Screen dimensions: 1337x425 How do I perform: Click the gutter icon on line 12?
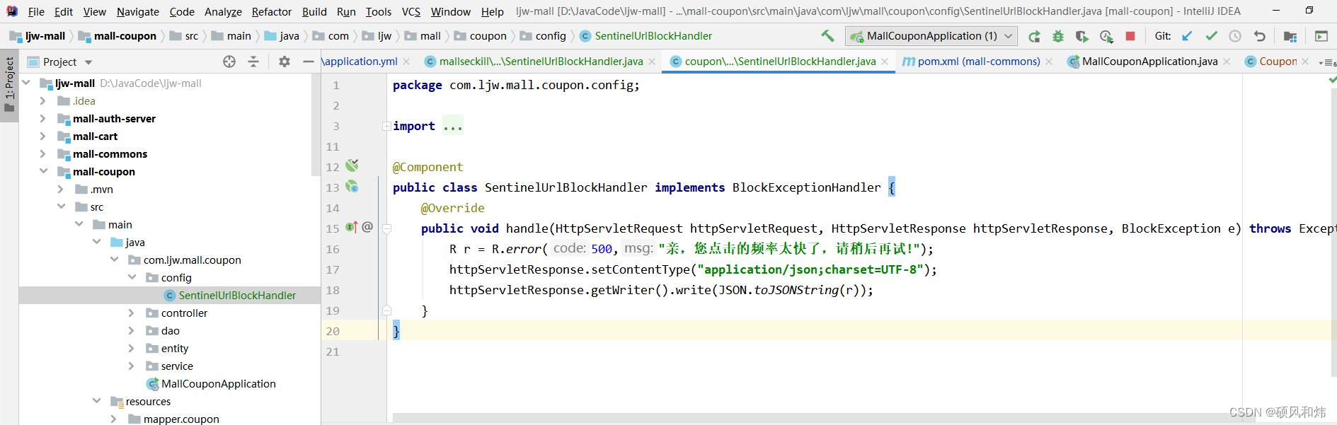click(x=352, y=165)
